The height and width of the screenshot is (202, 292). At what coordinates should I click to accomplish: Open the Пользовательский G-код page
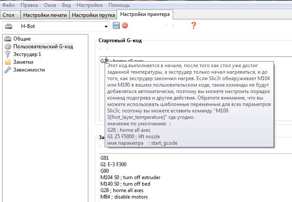tap(43, 47)
